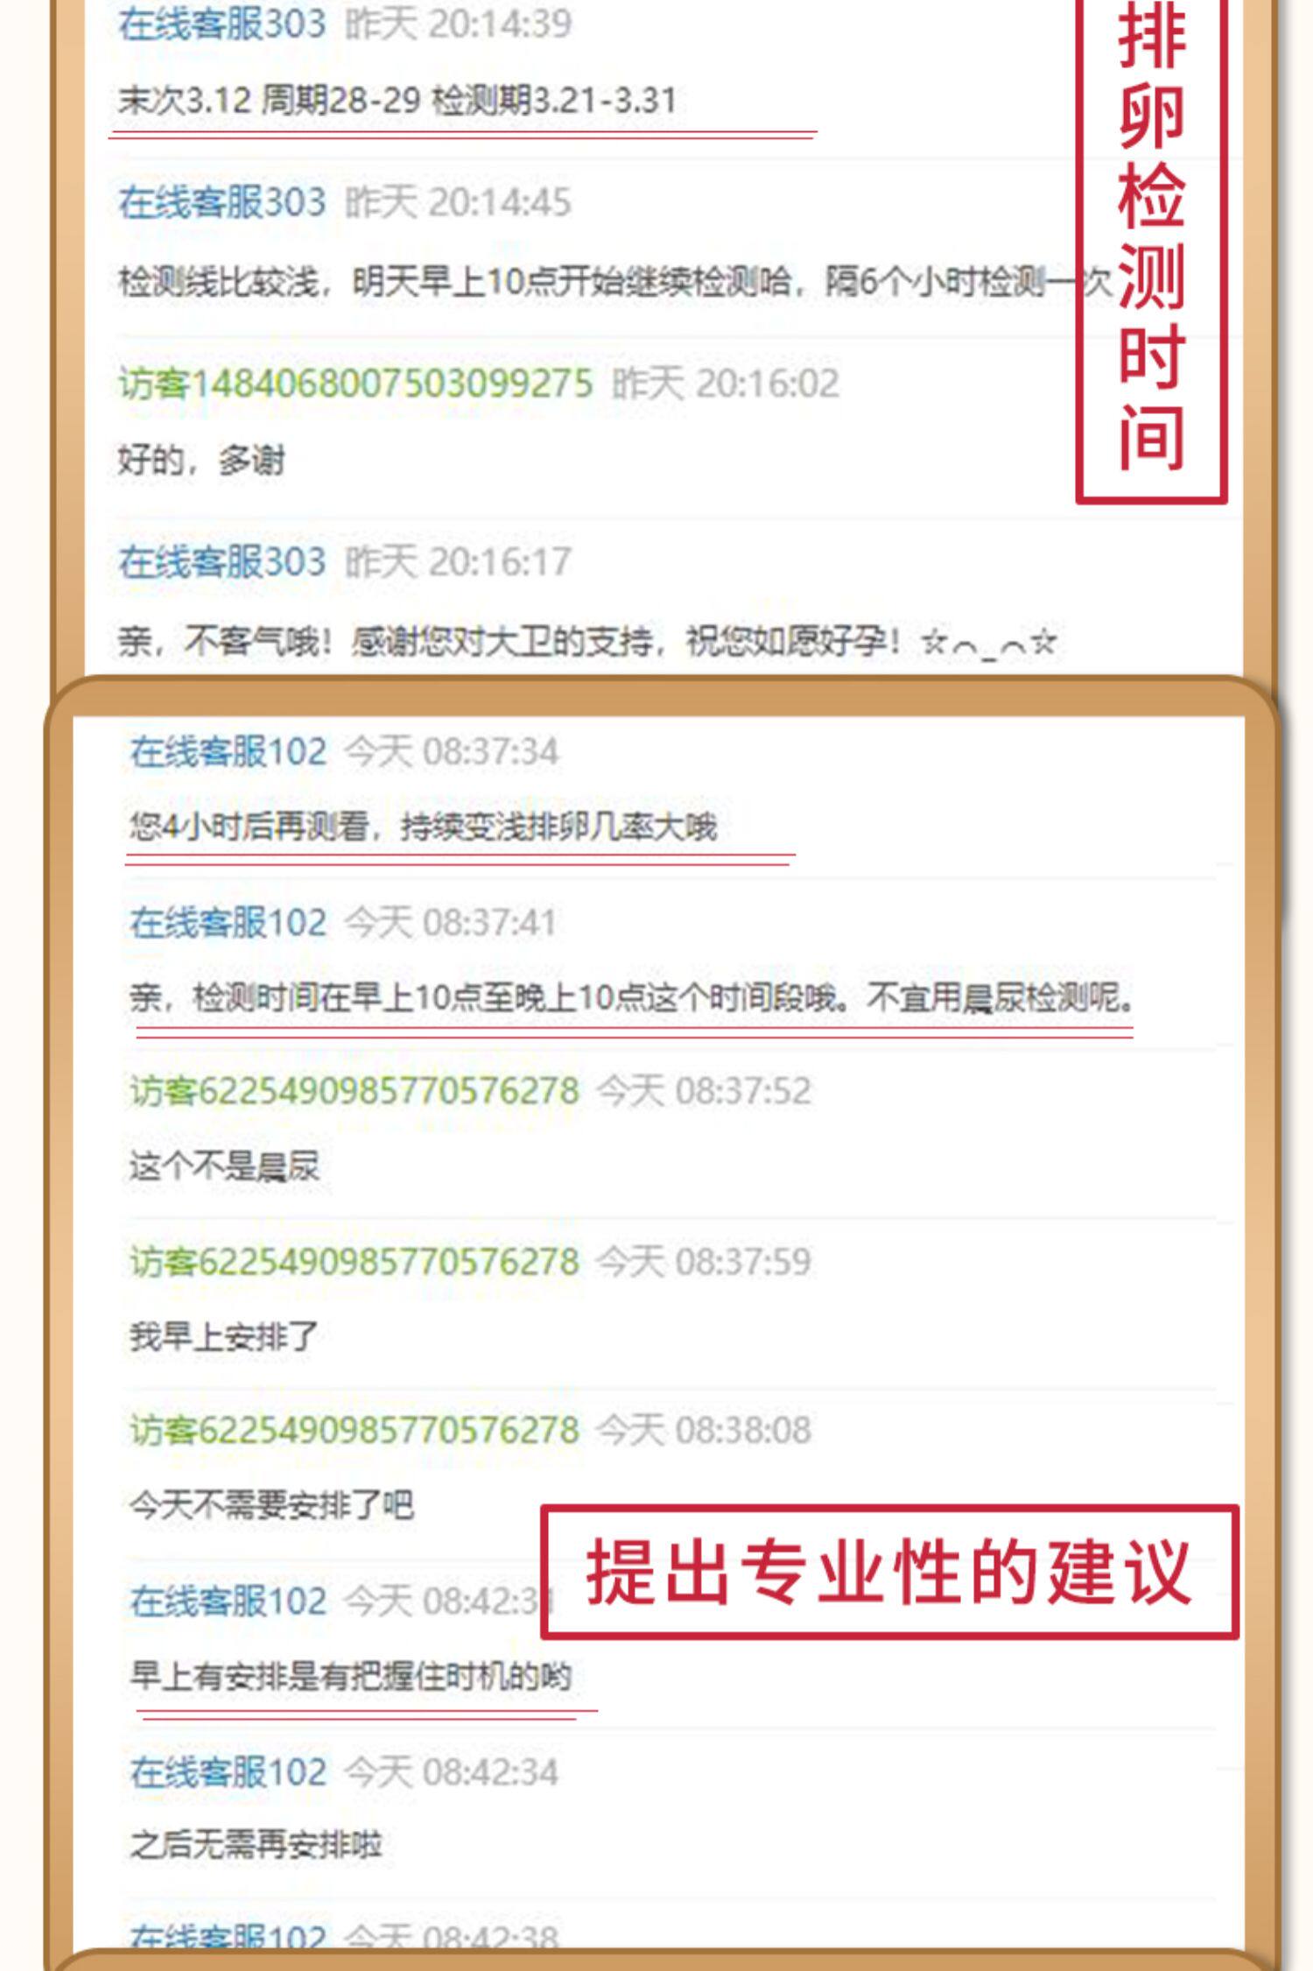Select sender name 在线客服303 at 20:14:45

(x=222, y=202)
